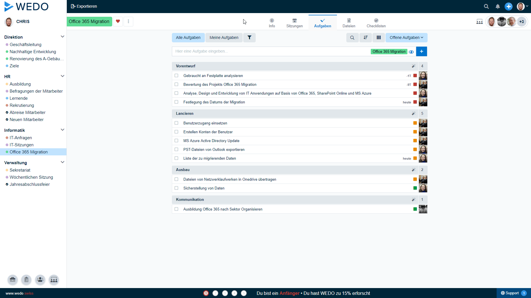Image resolution: width=531 pixels, height=298 pixels.
Task: Open Wöchentlichen Sitzung in sidebar
Action: click(31, 177)
